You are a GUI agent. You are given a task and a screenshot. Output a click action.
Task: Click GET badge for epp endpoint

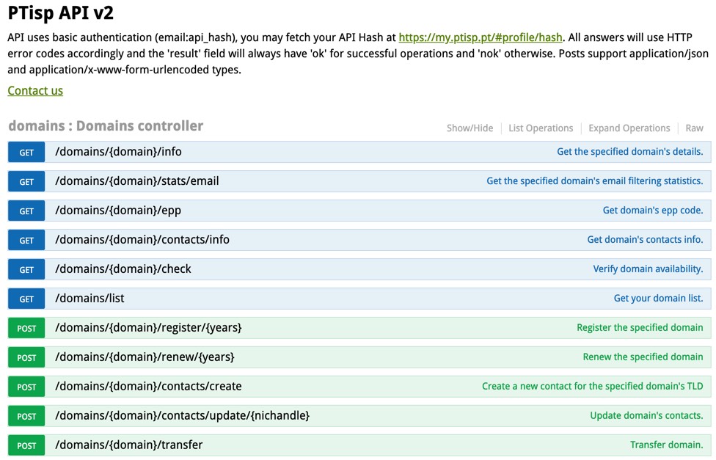point(26,211)
